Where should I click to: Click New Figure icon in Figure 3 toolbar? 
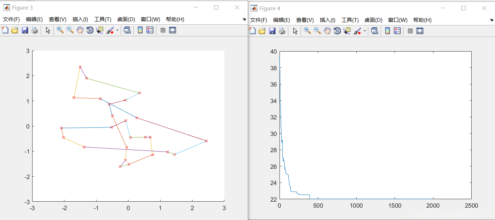click(x=5, y=30)
